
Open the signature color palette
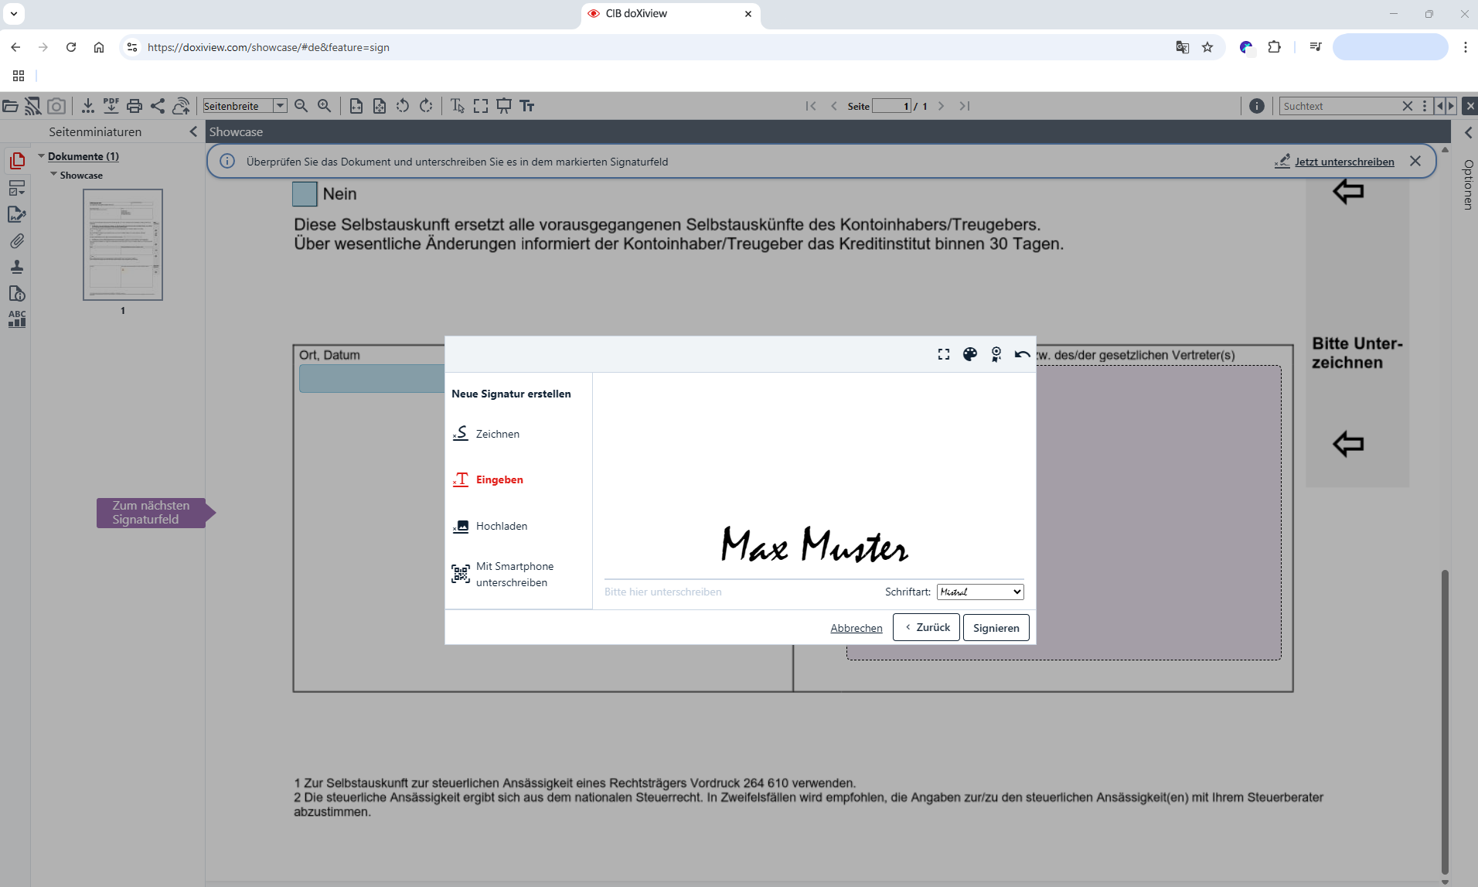pos(969,354)
